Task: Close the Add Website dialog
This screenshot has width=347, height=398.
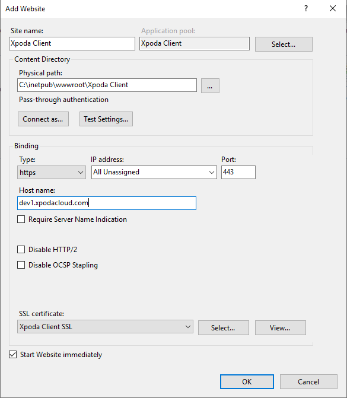Action: (x=333, y=9)
